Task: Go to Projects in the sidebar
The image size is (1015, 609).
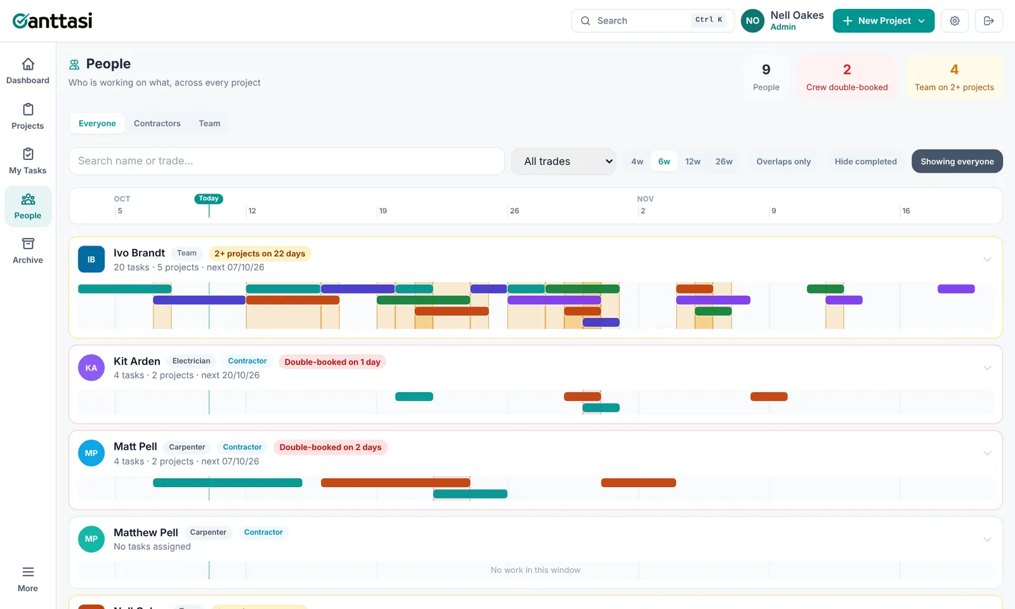Action: [x=28, y=117]
